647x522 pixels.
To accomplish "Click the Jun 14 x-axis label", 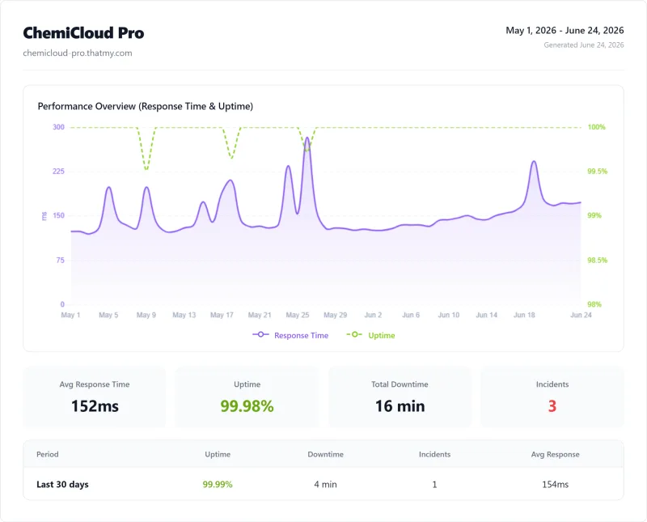I will click(487, 315).
